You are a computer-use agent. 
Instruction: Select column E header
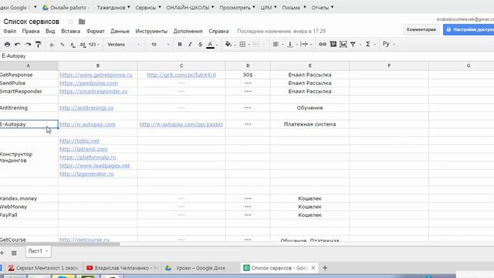click(310, 66)
